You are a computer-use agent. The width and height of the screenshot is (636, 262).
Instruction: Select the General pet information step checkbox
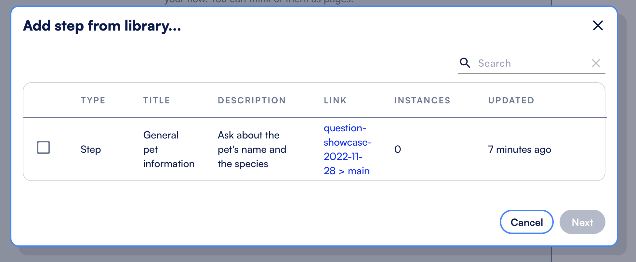tap(43, 147)
